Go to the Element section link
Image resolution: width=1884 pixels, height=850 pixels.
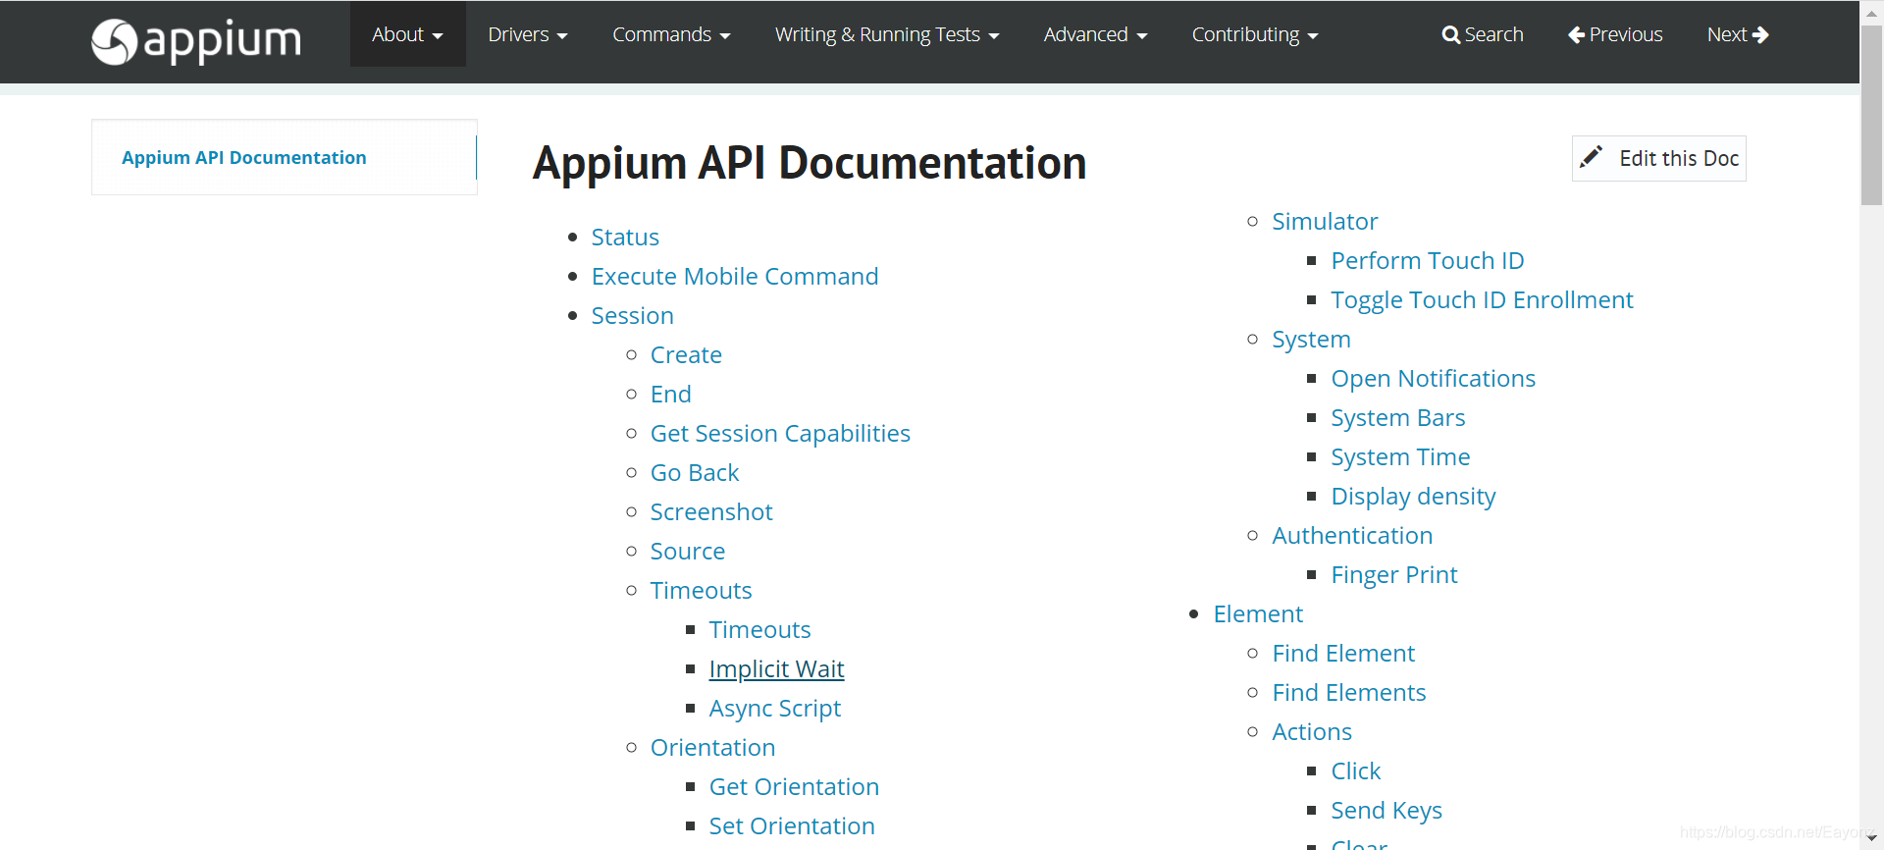1258,614
